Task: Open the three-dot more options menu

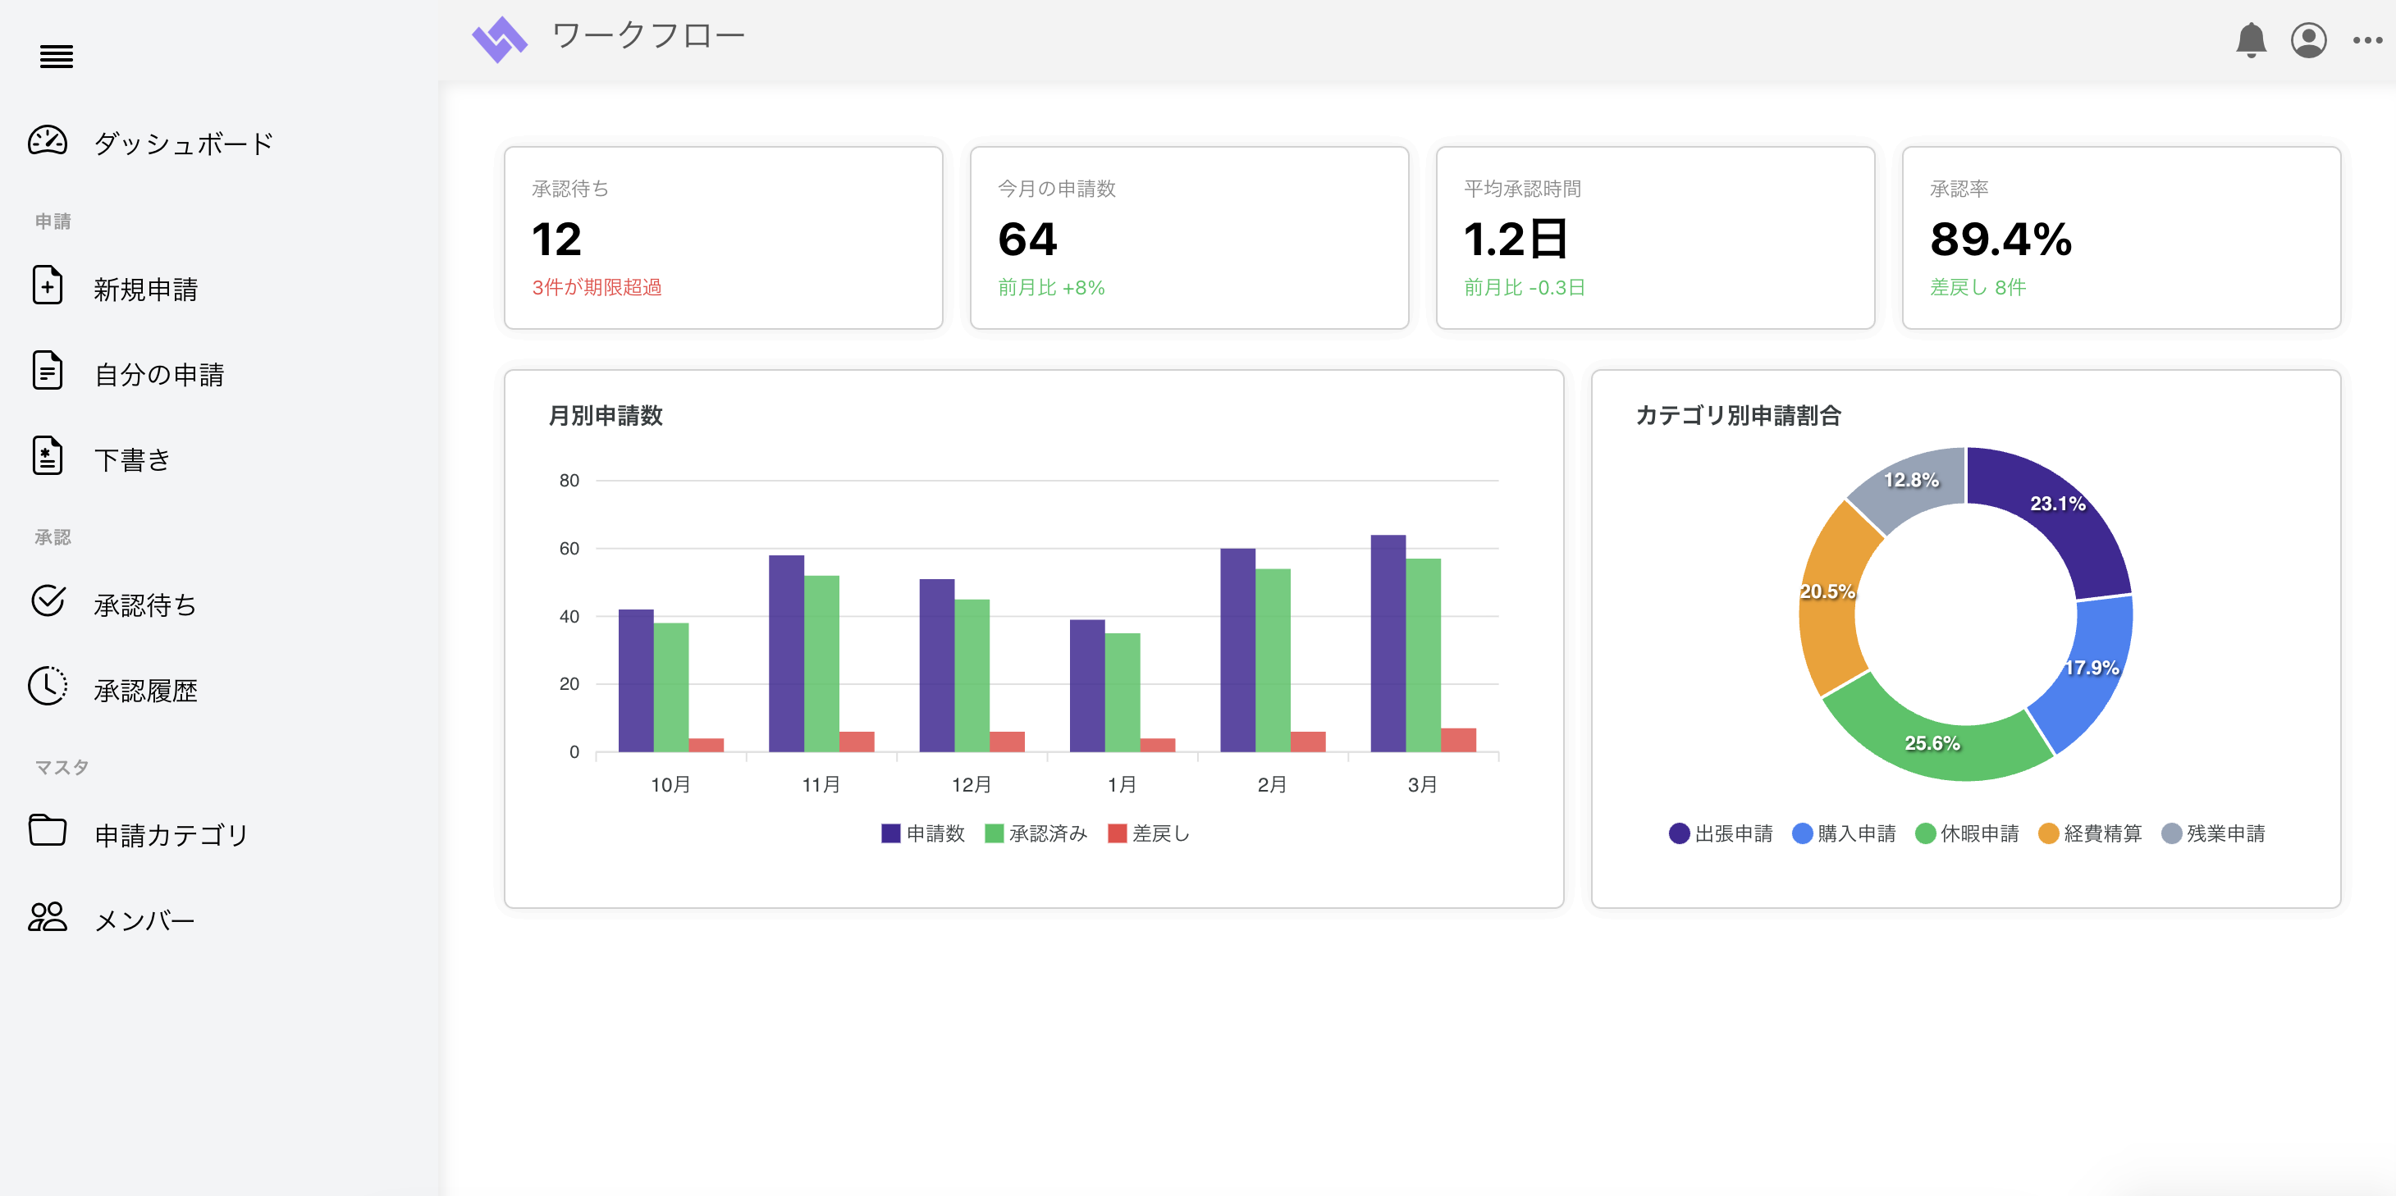Action: pos(2366,40)
